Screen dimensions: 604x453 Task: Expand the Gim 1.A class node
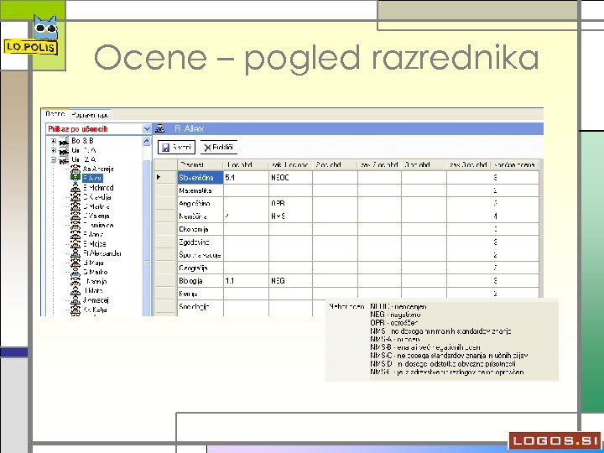(54, 150)
